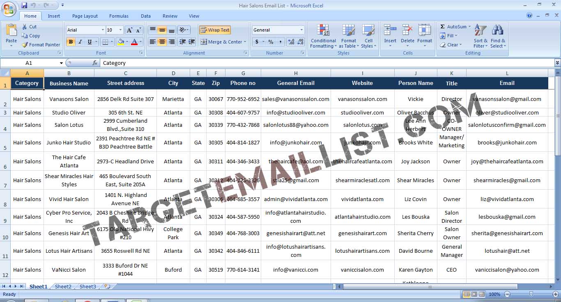
Task: Expand the formula bar
Action: tap(557, 63)
